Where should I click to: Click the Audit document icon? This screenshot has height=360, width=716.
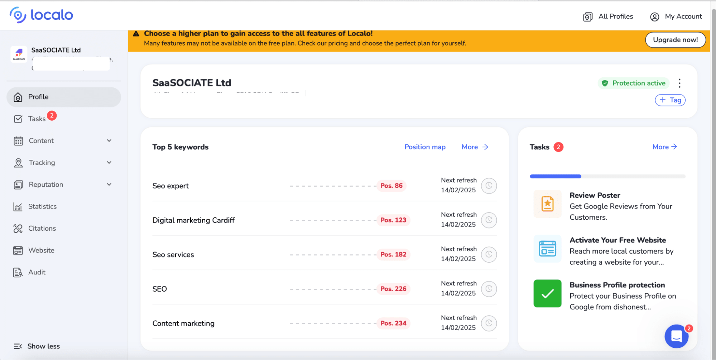tap(18, 273)
